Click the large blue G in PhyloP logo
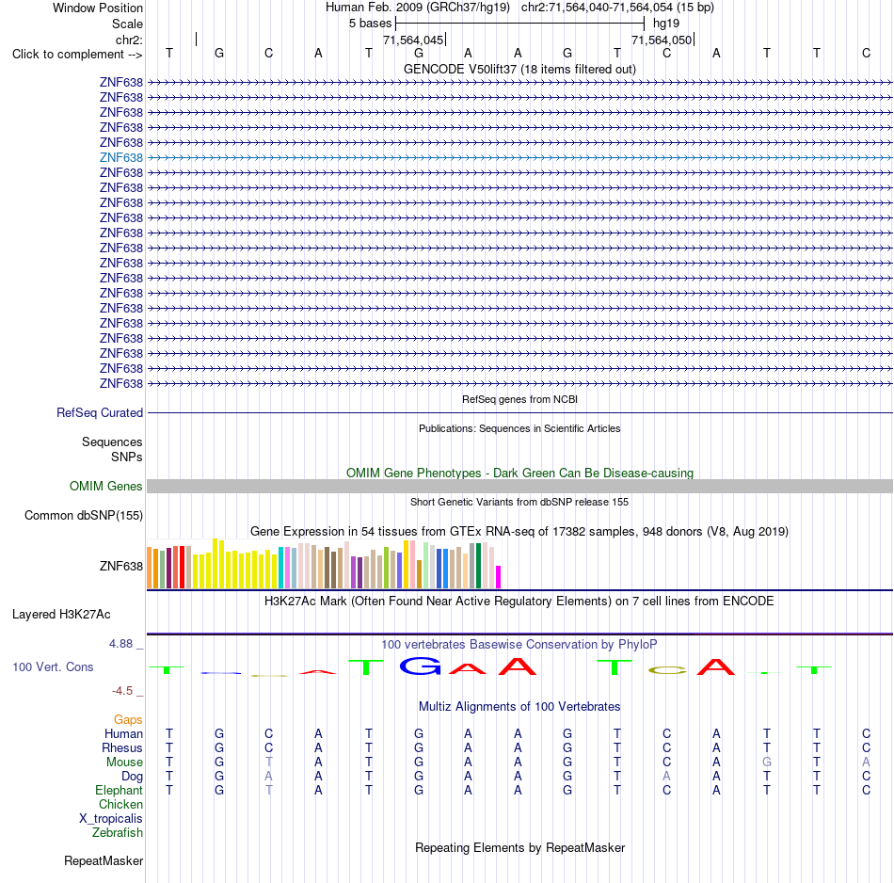894x883 pixels. coord(421,666)
